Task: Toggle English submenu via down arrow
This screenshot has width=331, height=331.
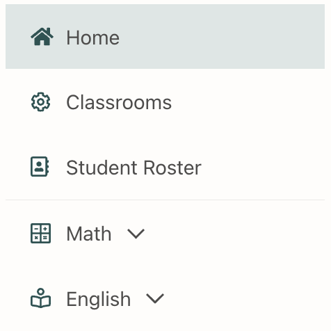Action: [x=155, y=298]
